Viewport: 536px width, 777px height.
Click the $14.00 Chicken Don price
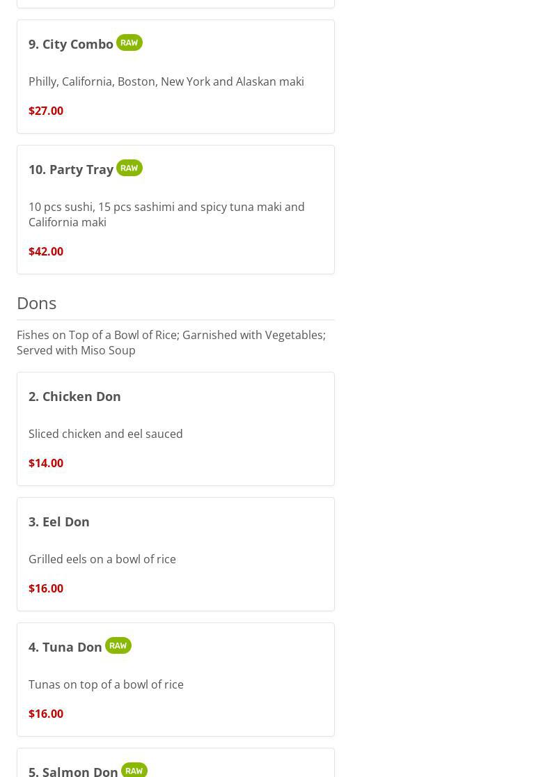[x=46, y=463]
